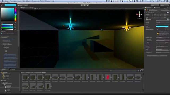Click Standard Assets in the breadcrumb path

(30, 72)
